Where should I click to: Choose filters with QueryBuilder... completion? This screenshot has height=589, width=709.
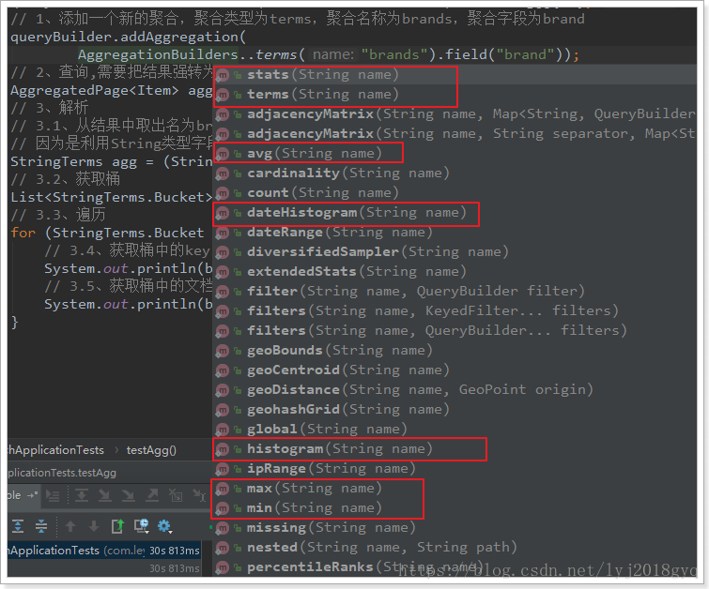pos(455,331)
